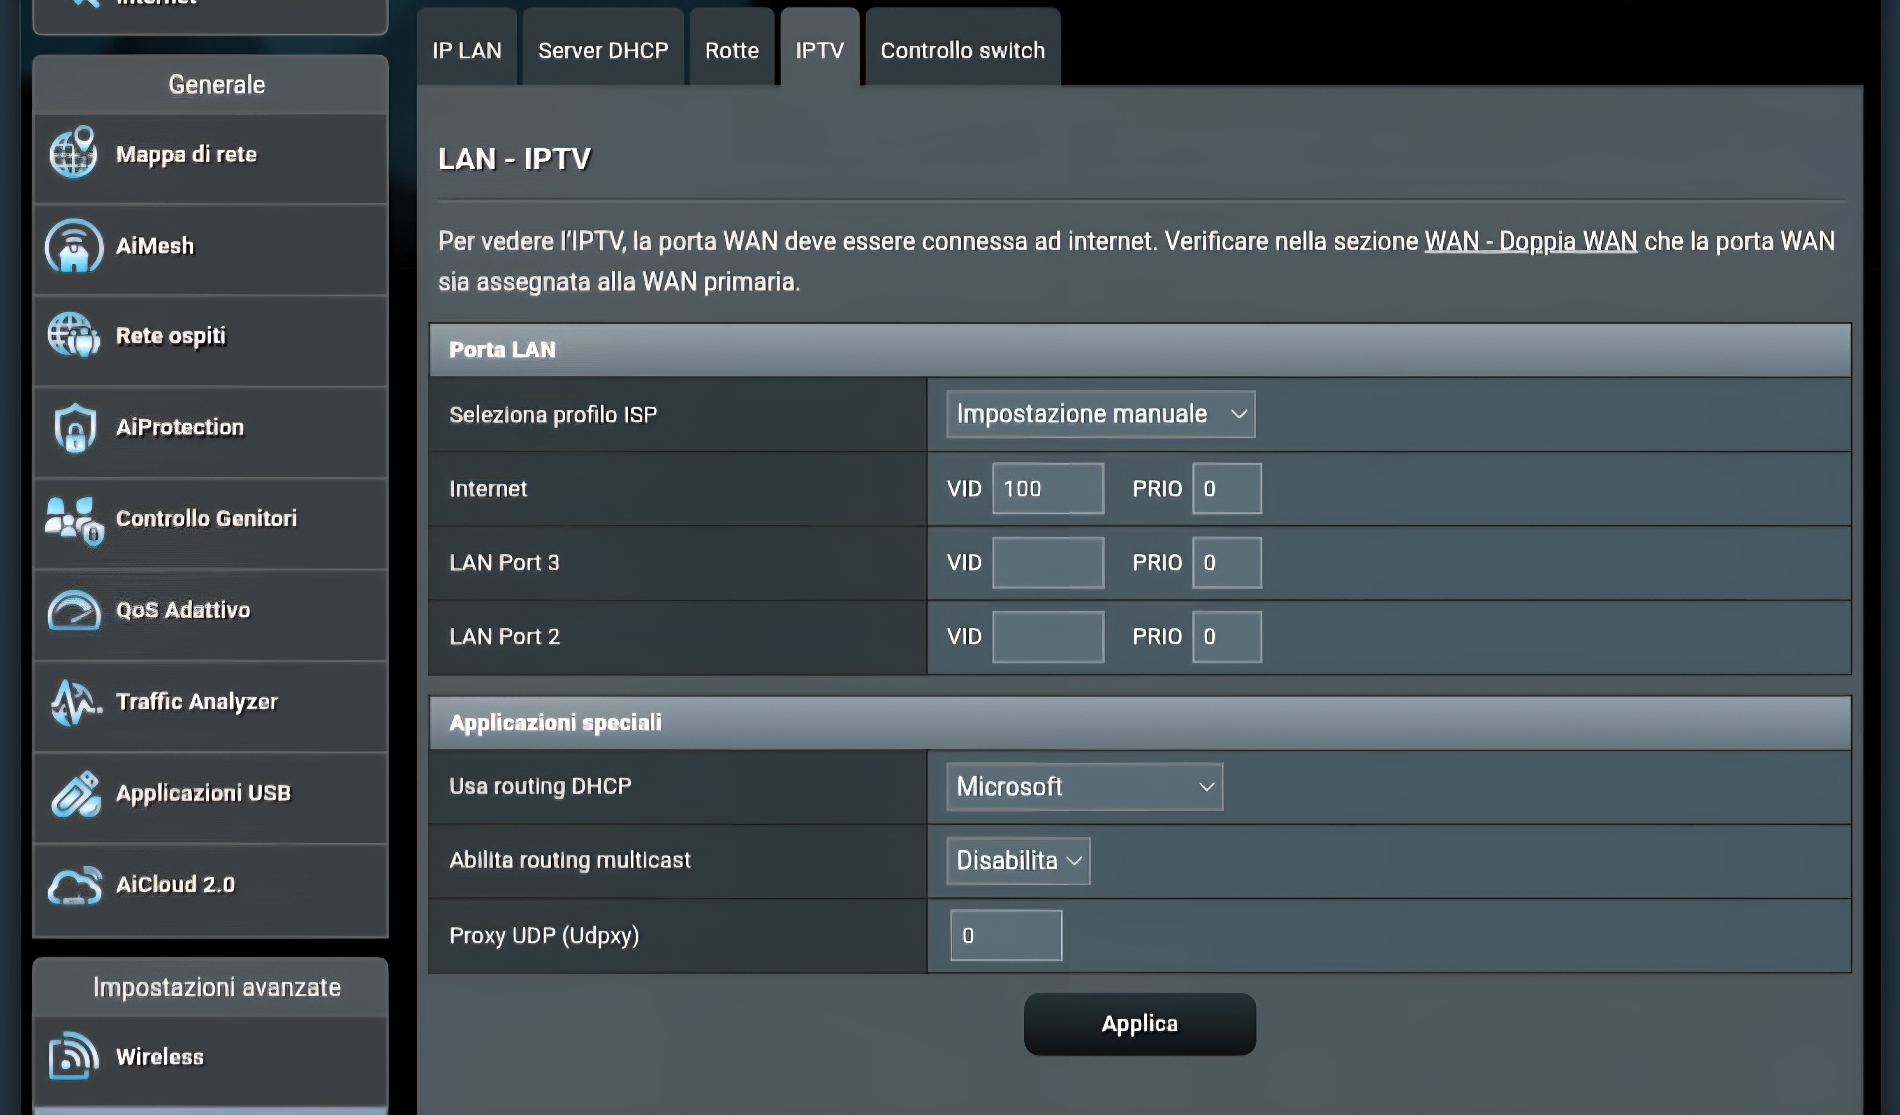
Task: Open Wireless settings via its signal icon
Action: click(73, 1056)
